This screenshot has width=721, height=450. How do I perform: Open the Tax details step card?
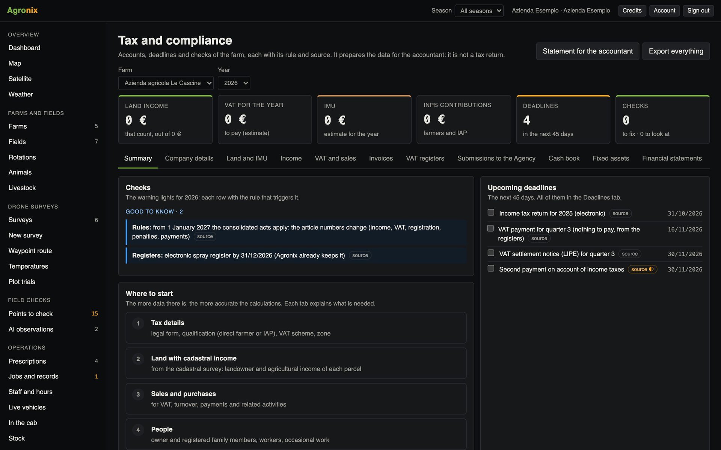pyautogui.click(x=296, y=328)
